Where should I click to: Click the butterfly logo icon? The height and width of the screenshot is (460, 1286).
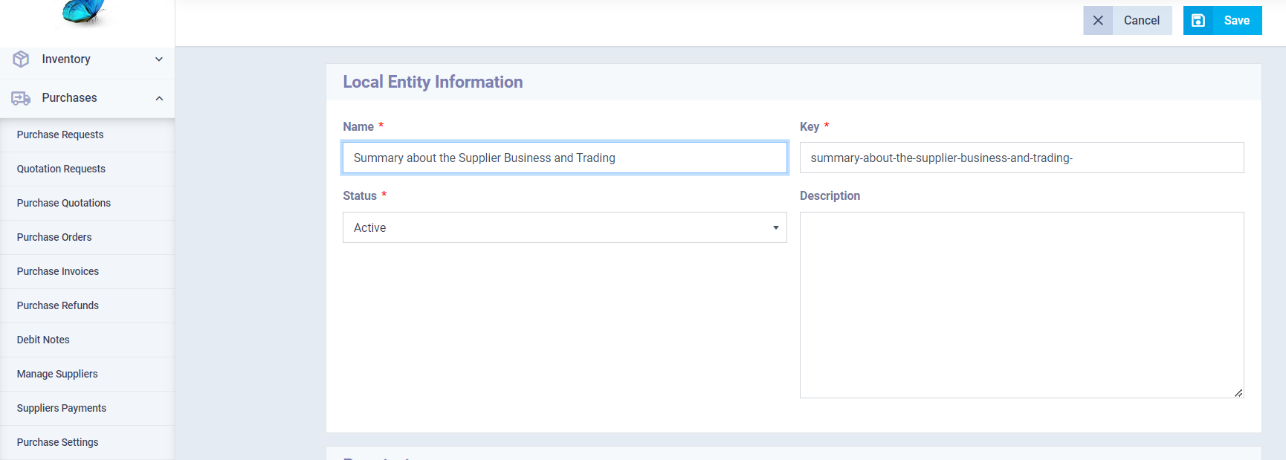point(83,10)
